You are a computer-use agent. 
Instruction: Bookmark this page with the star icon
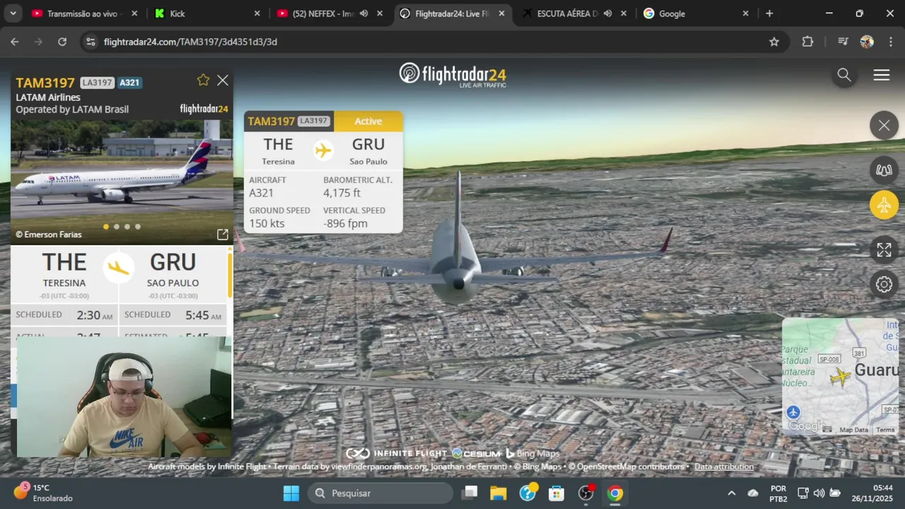[x=774, y=42]
